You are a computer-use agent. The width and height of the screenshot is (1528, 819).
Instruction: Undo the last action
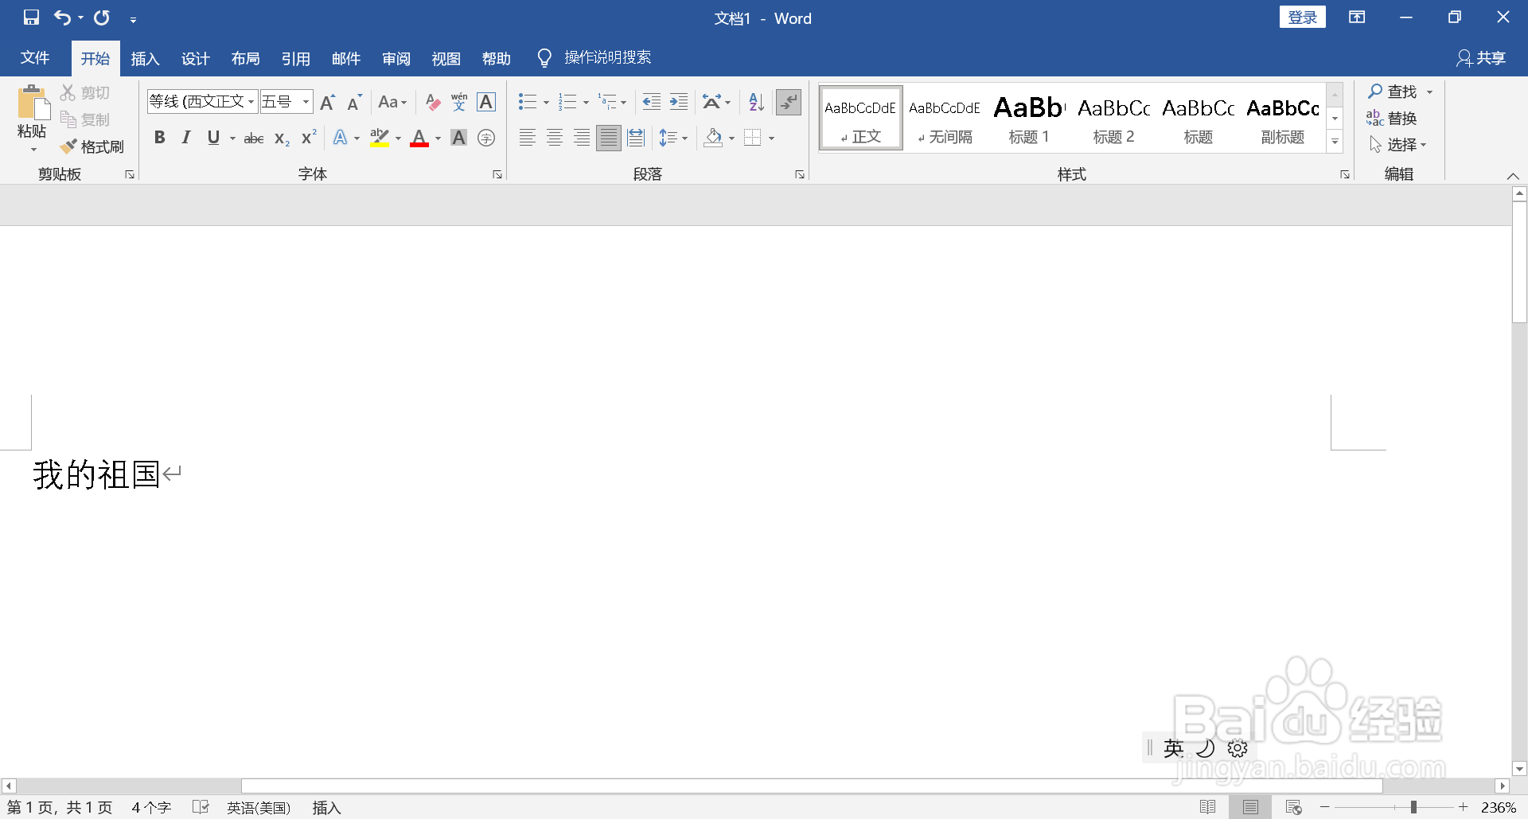point(62,18)
